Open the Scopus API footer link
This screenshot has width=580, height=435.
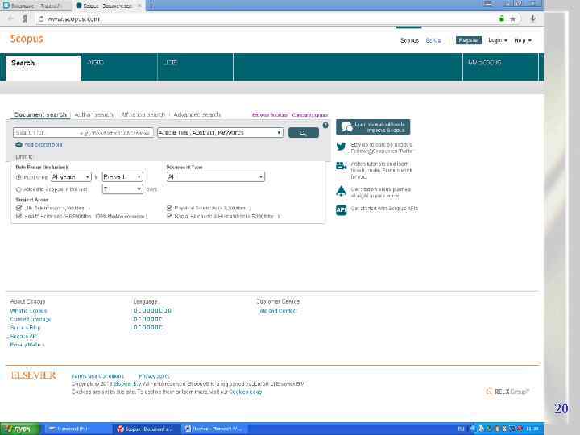pos(23,336)
